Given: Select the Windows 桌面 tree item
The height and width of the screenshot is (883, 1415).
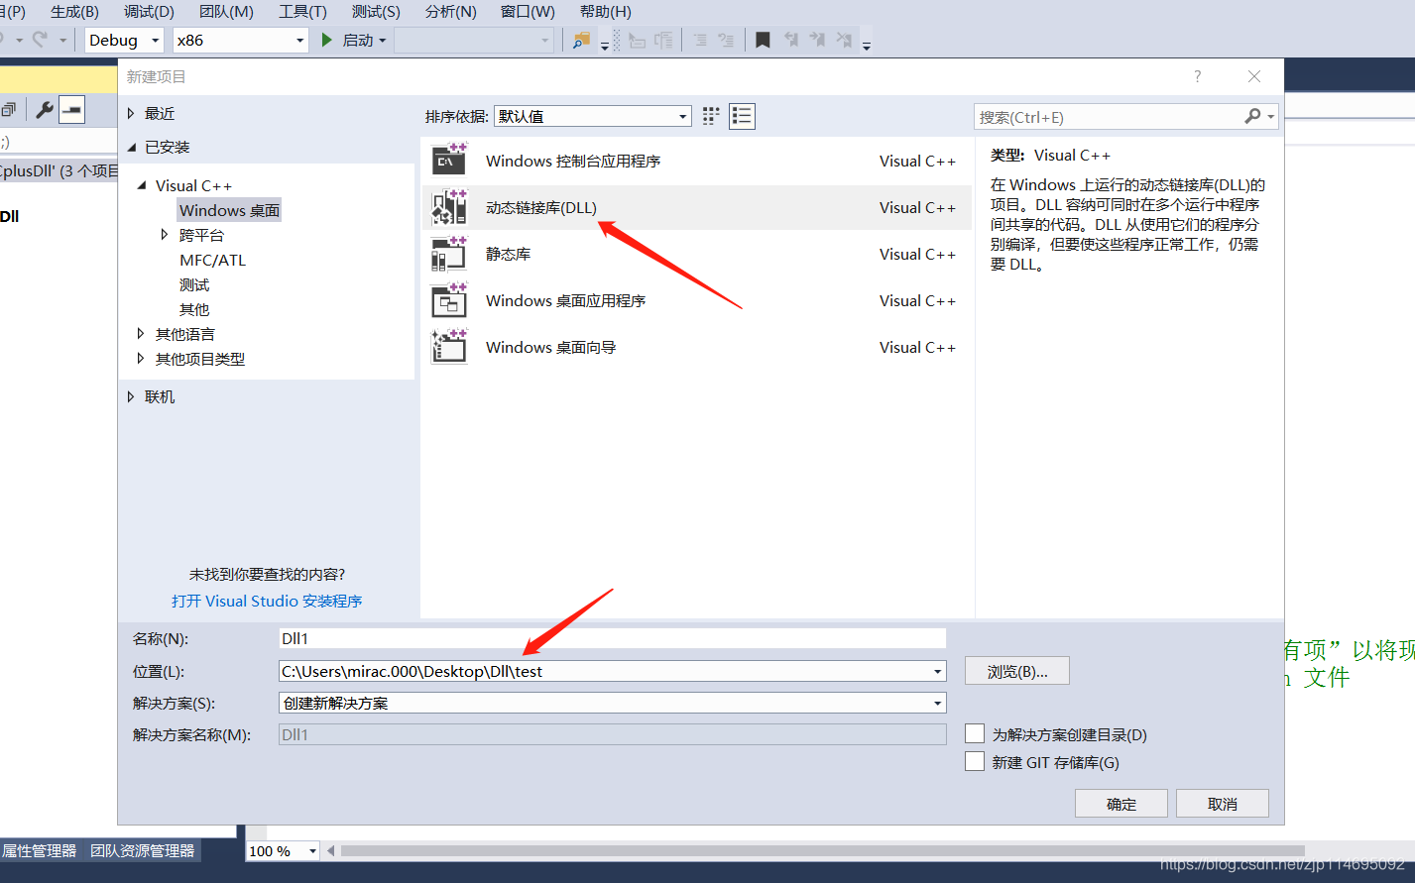Looking at the screenshot, I should point(229,210).
